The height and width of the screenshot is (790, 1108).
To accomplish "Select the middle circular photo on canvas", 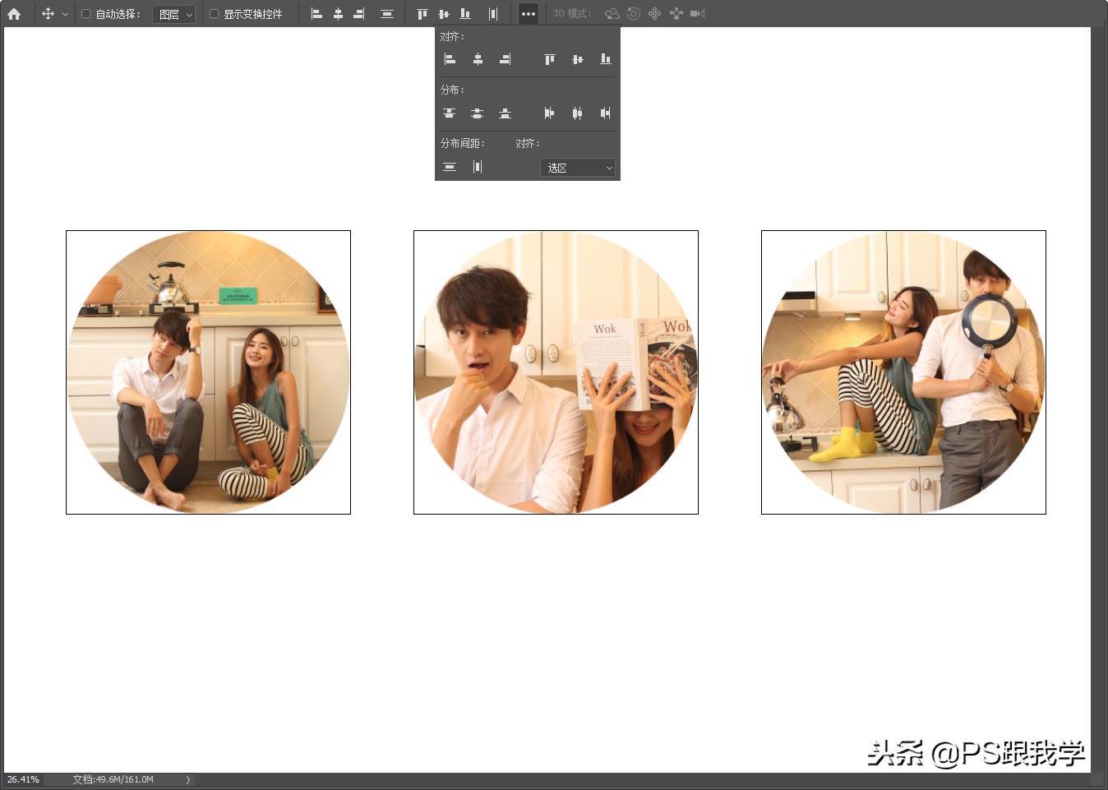I will 556,372.
